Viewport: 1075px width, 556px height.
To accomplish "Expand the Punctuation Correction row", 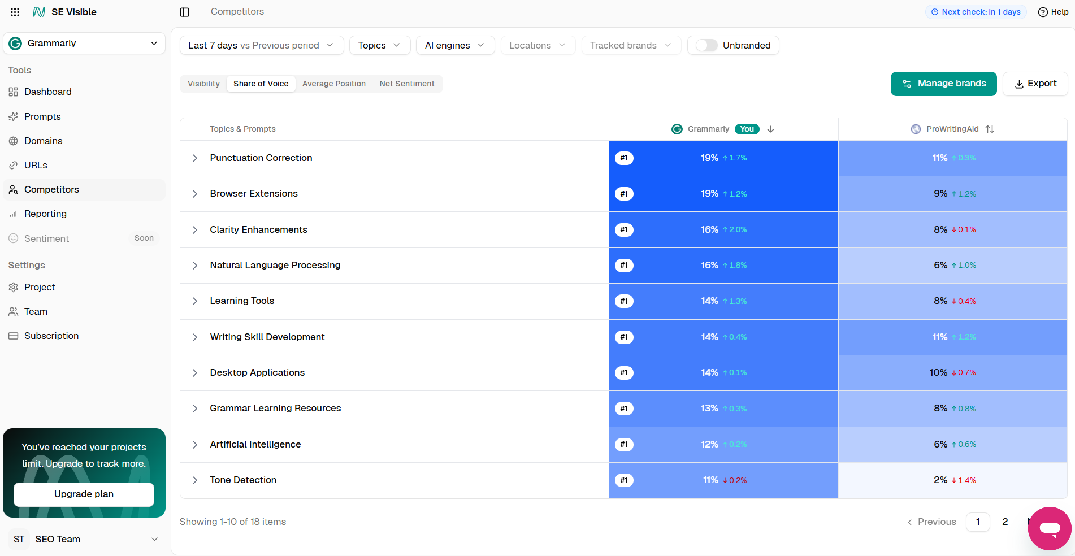I will point(194,158).
